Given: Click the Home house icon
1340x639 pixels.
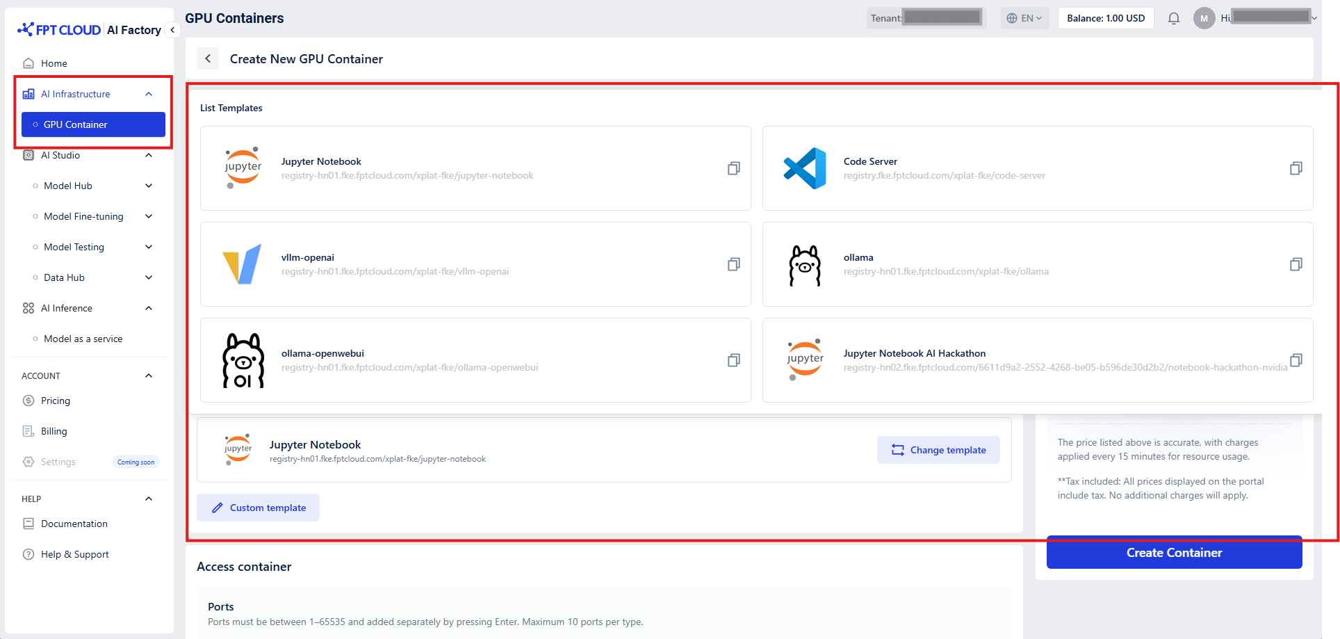Looking at the screenshot, I should tap(28, 63).
